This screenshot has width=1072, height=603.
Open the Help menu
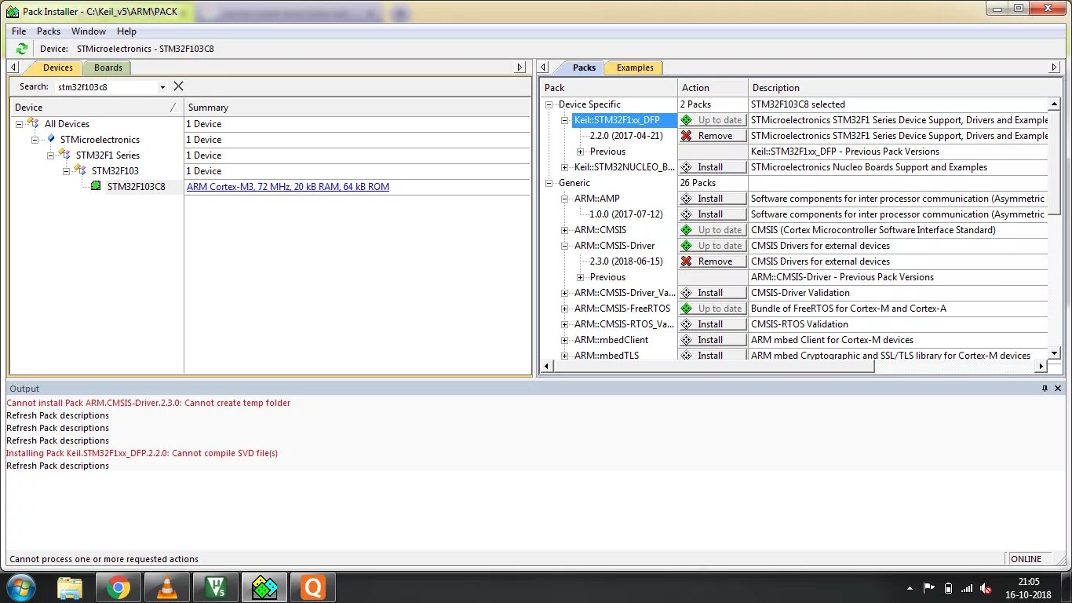tap(126, 31)
